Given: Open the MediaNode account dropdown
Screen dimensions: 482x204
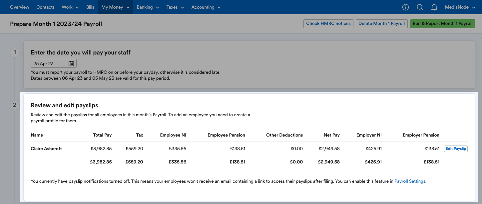Looking at the screenshot, I should coord(460,7).
